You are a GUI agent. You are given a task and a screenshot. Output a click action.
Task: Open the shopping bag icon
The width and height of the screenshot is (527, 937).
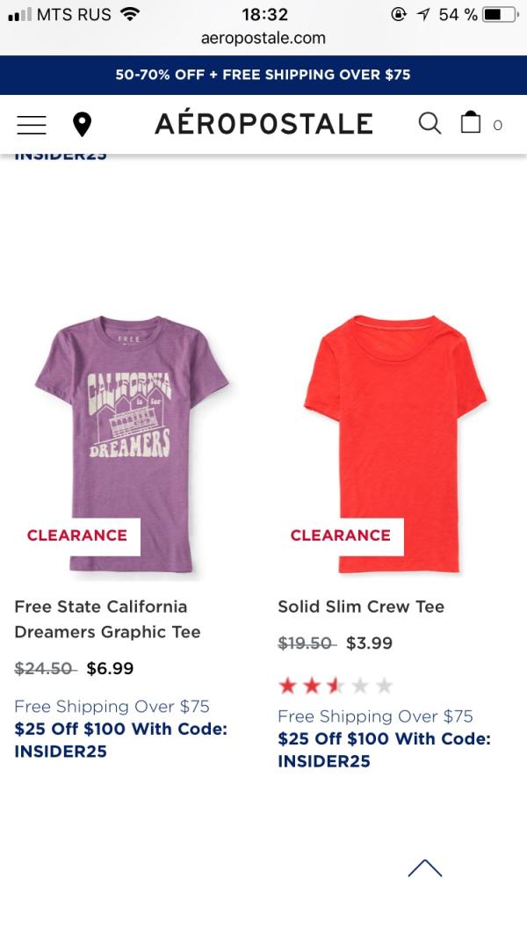(x=472, y=123)
